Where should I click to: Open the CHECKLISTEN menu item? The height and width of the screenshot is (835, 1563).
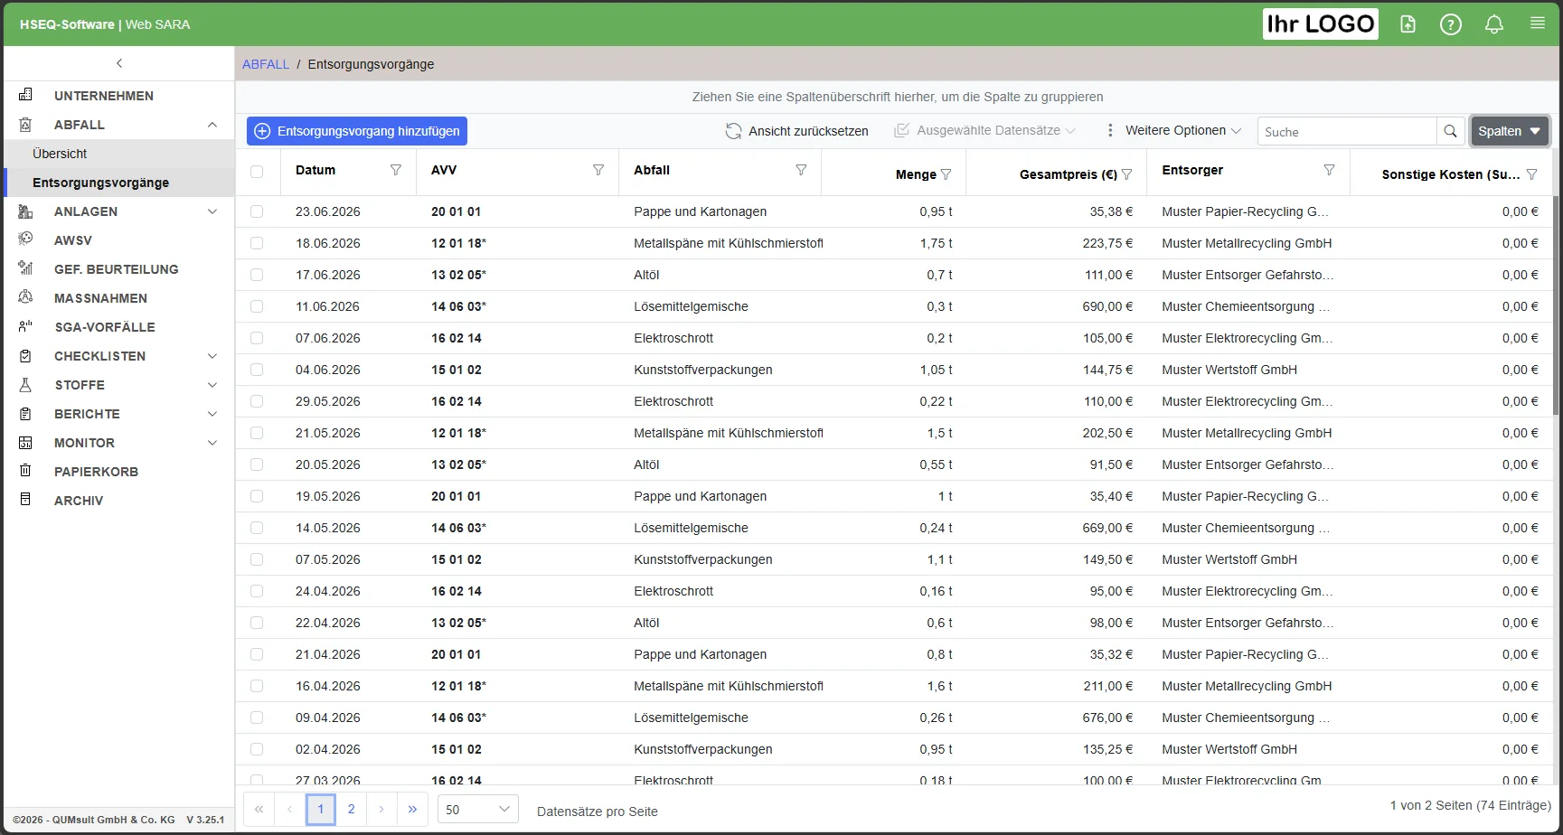[119, 356]
